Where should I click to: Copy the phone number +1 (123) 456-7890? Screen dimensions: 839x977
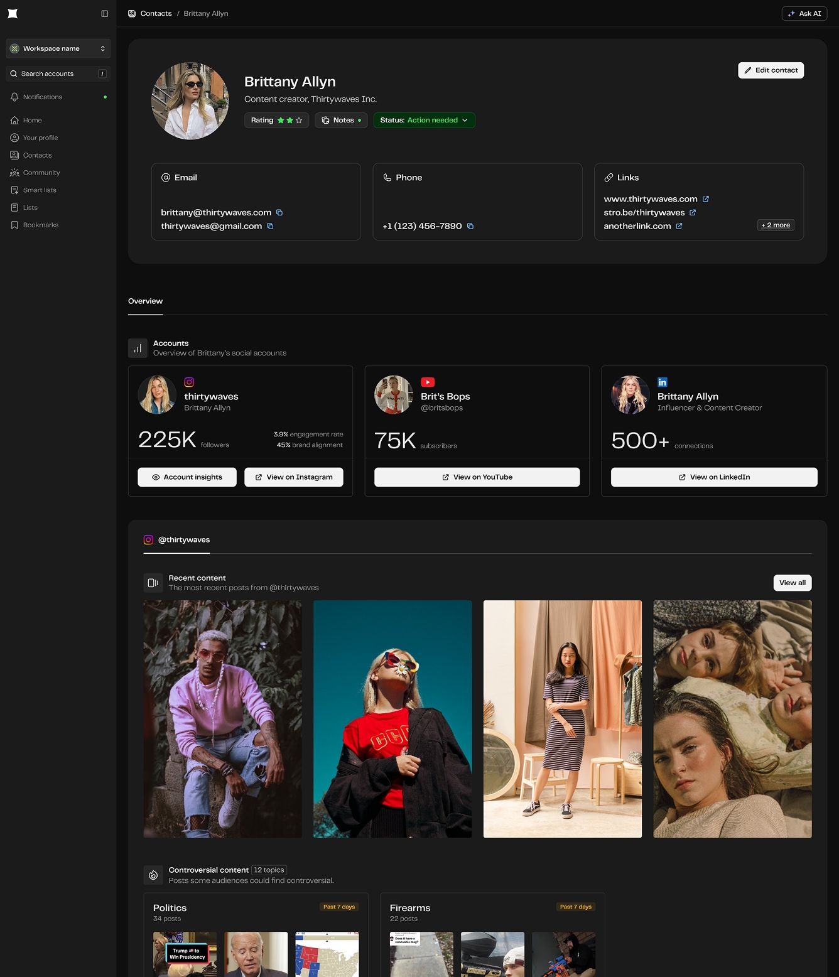(470, 226)
